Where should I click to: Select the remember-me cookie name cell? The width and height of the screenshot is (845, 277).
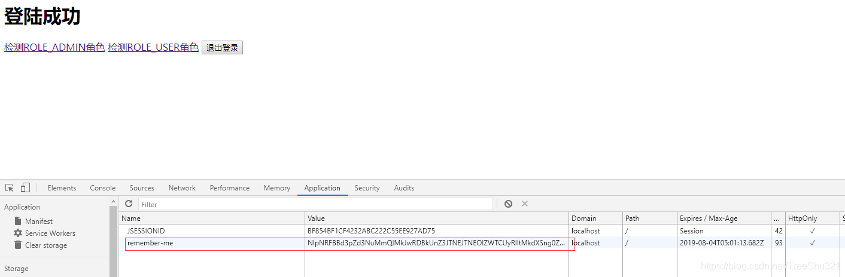pos(212,243)
